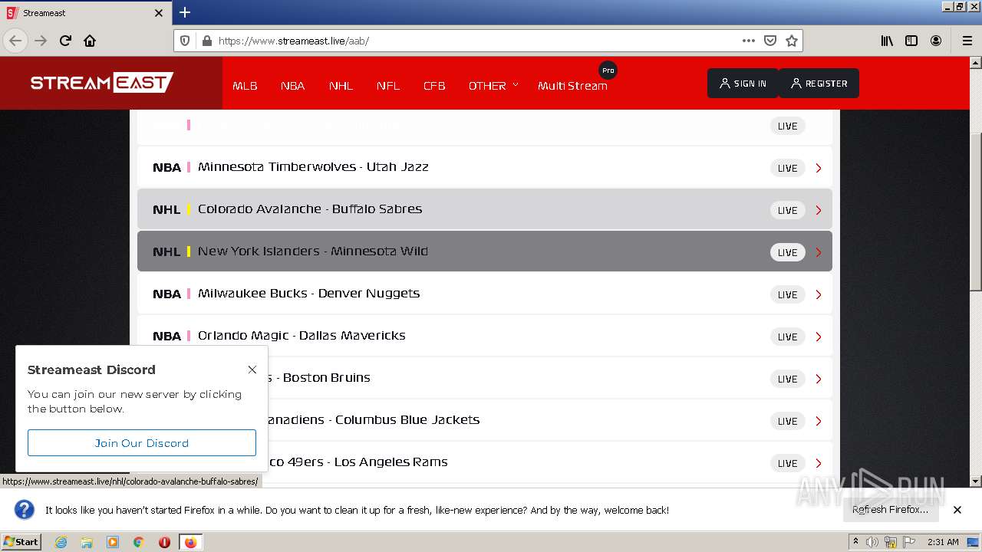Bookmark this page with the star
Image resolution: width=982 pixels, height=552 pixels.
point(792,41)
